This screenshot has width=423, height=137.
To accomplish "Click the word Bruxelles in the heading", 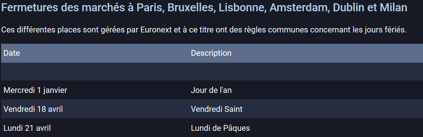I will point(191,8).
